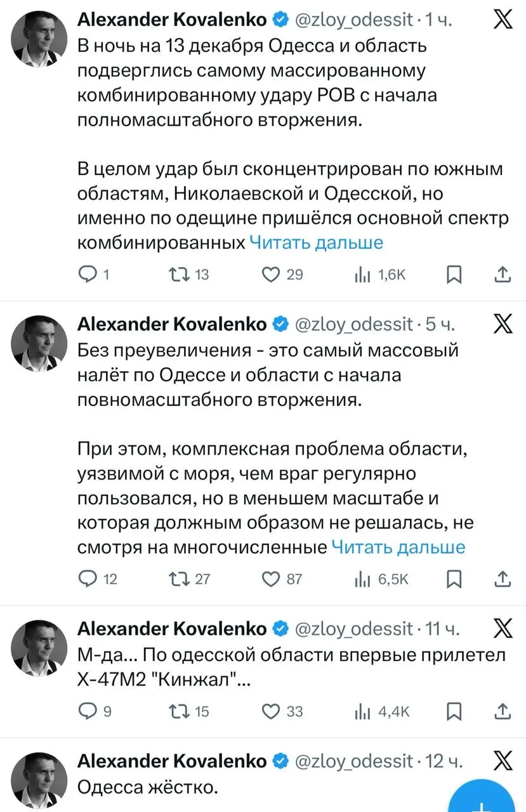Bookmark the post with 1,6K views
This screenshot has width=526, height=812.
(x=454, y=275)
